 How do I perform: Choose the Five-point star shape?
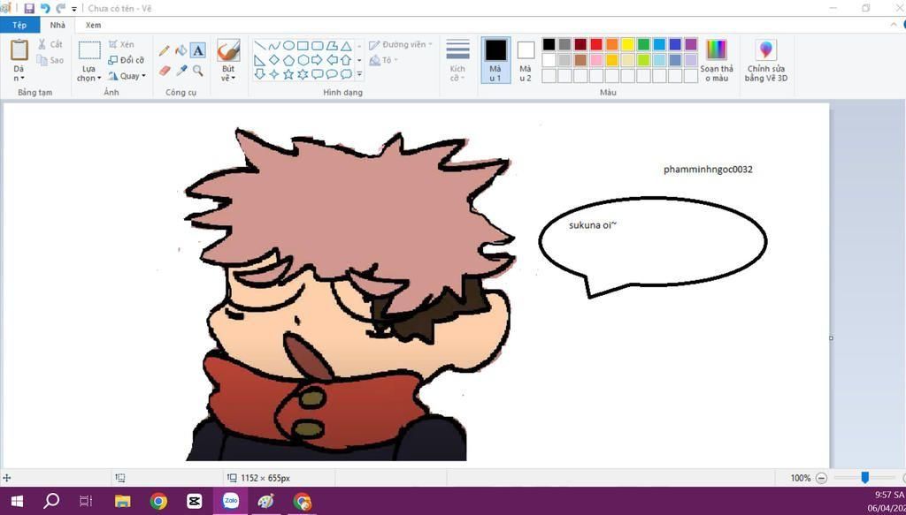click(288, 74)
